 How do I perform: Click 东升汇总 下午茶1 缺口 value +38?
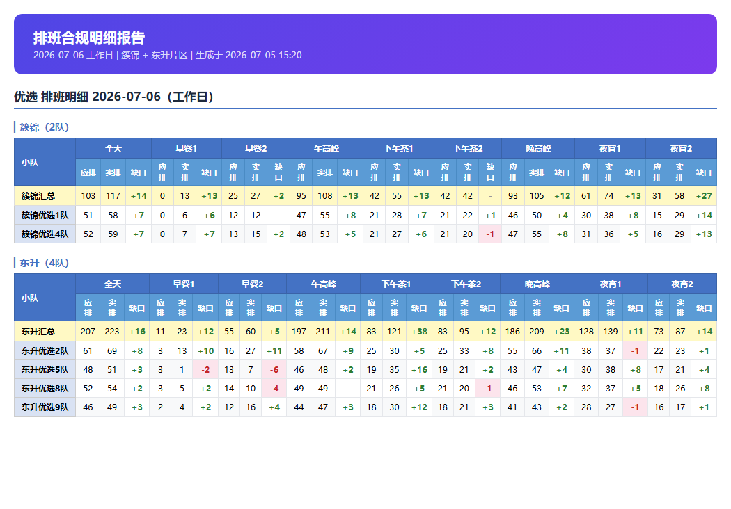click(x=418, y=332)
